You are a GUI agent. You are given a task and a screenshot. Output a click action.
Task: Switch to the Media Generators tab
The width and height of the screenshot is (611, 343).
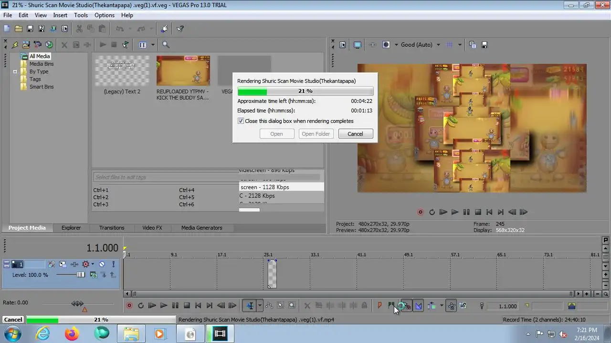(201, 228)
